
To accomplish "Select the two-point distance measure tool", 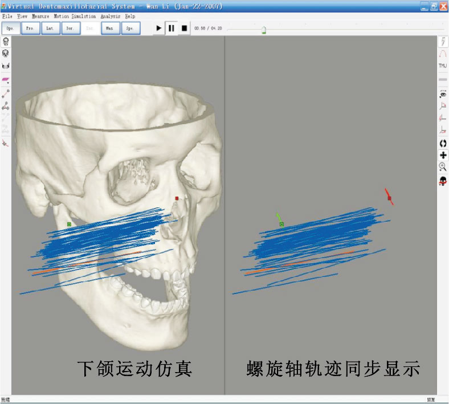I will [x=6, y=93].
